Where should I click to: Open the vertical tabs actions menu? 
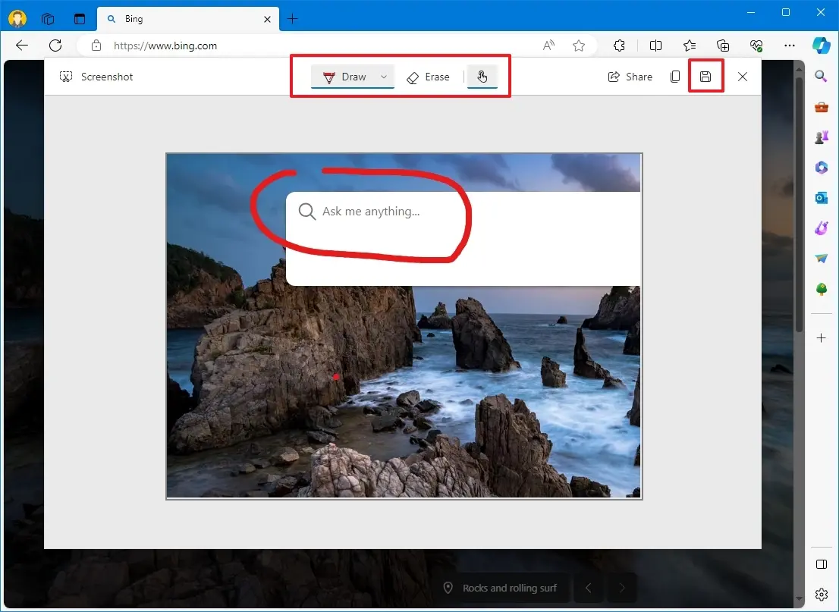tap(80, 19)
